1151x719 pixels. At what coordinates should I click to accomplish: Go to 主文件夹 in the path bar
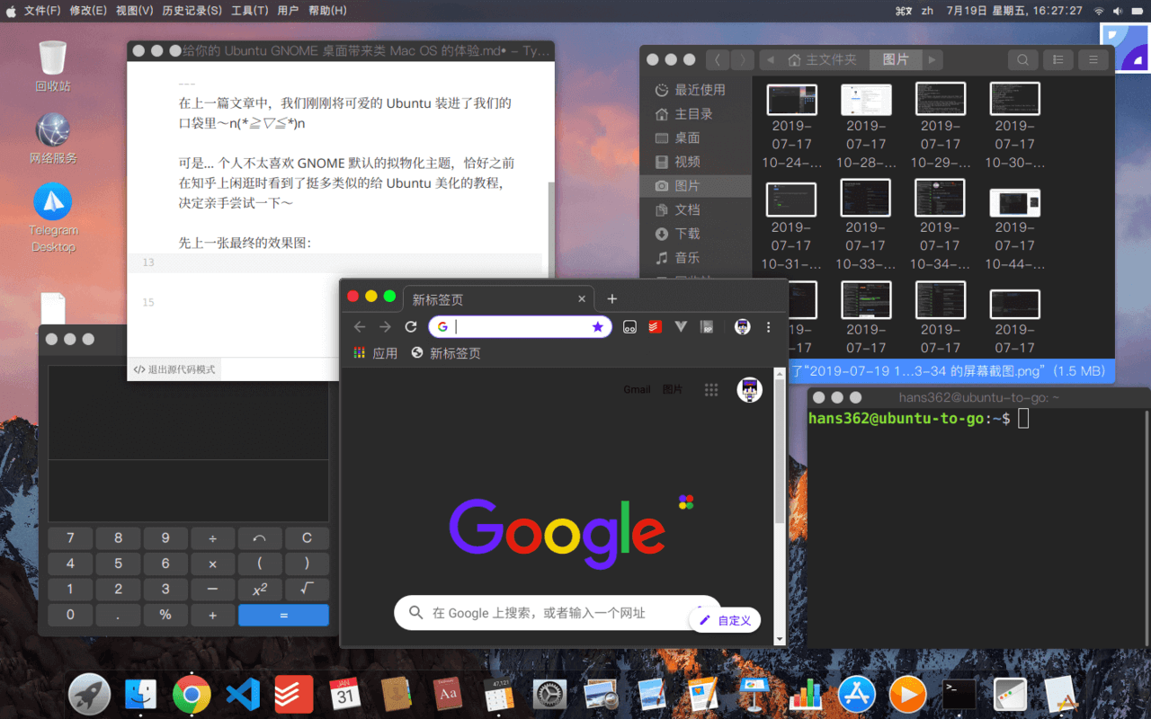pyautogui.click(x=823, y=60)
